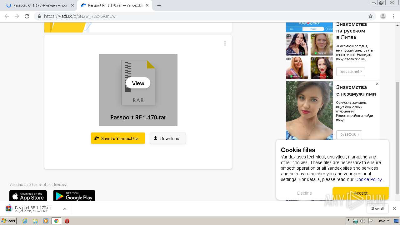The height and width of the screenshot is (225, 400).
Task: Reload the page with the refresh icon
Action: pyautogui.click(x=27, y=16)
